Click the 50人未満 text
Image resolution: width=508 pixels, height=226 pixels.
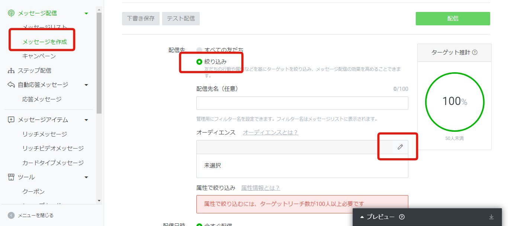click(x=454, y=139)
